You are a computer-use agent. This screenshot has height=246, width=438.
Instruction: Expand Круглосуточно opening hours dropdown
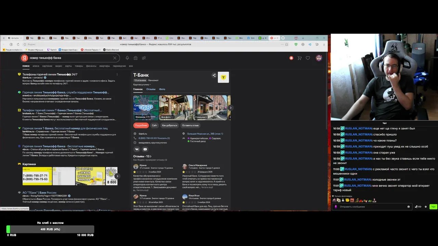(x=142, y=84)
